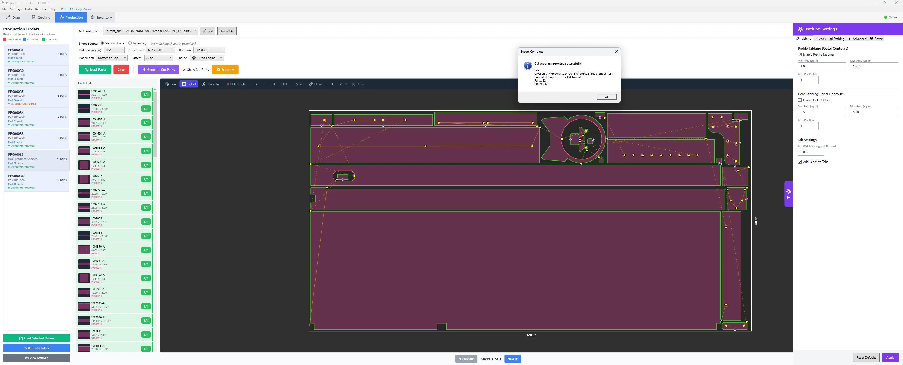
Task: Click the 1/1 badge for part 1012605-A
Action: point(146,306)
